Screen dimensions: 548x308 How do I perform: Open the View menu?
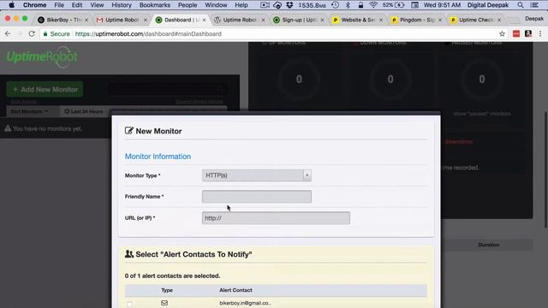[x=97, y=5]
